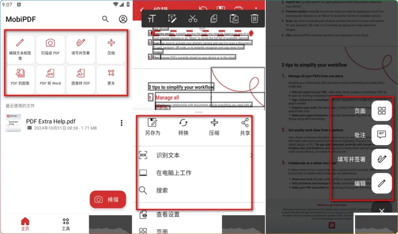Tap the red Scan (掃描) button
The image size is (398, 234).
[108, 199]
